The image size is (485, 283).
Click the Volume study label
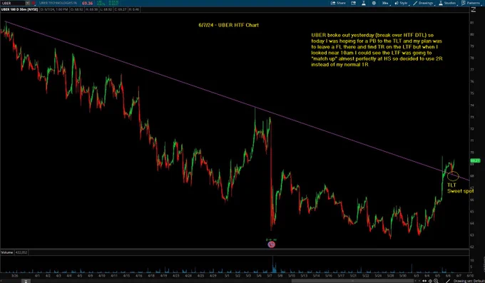7,252
